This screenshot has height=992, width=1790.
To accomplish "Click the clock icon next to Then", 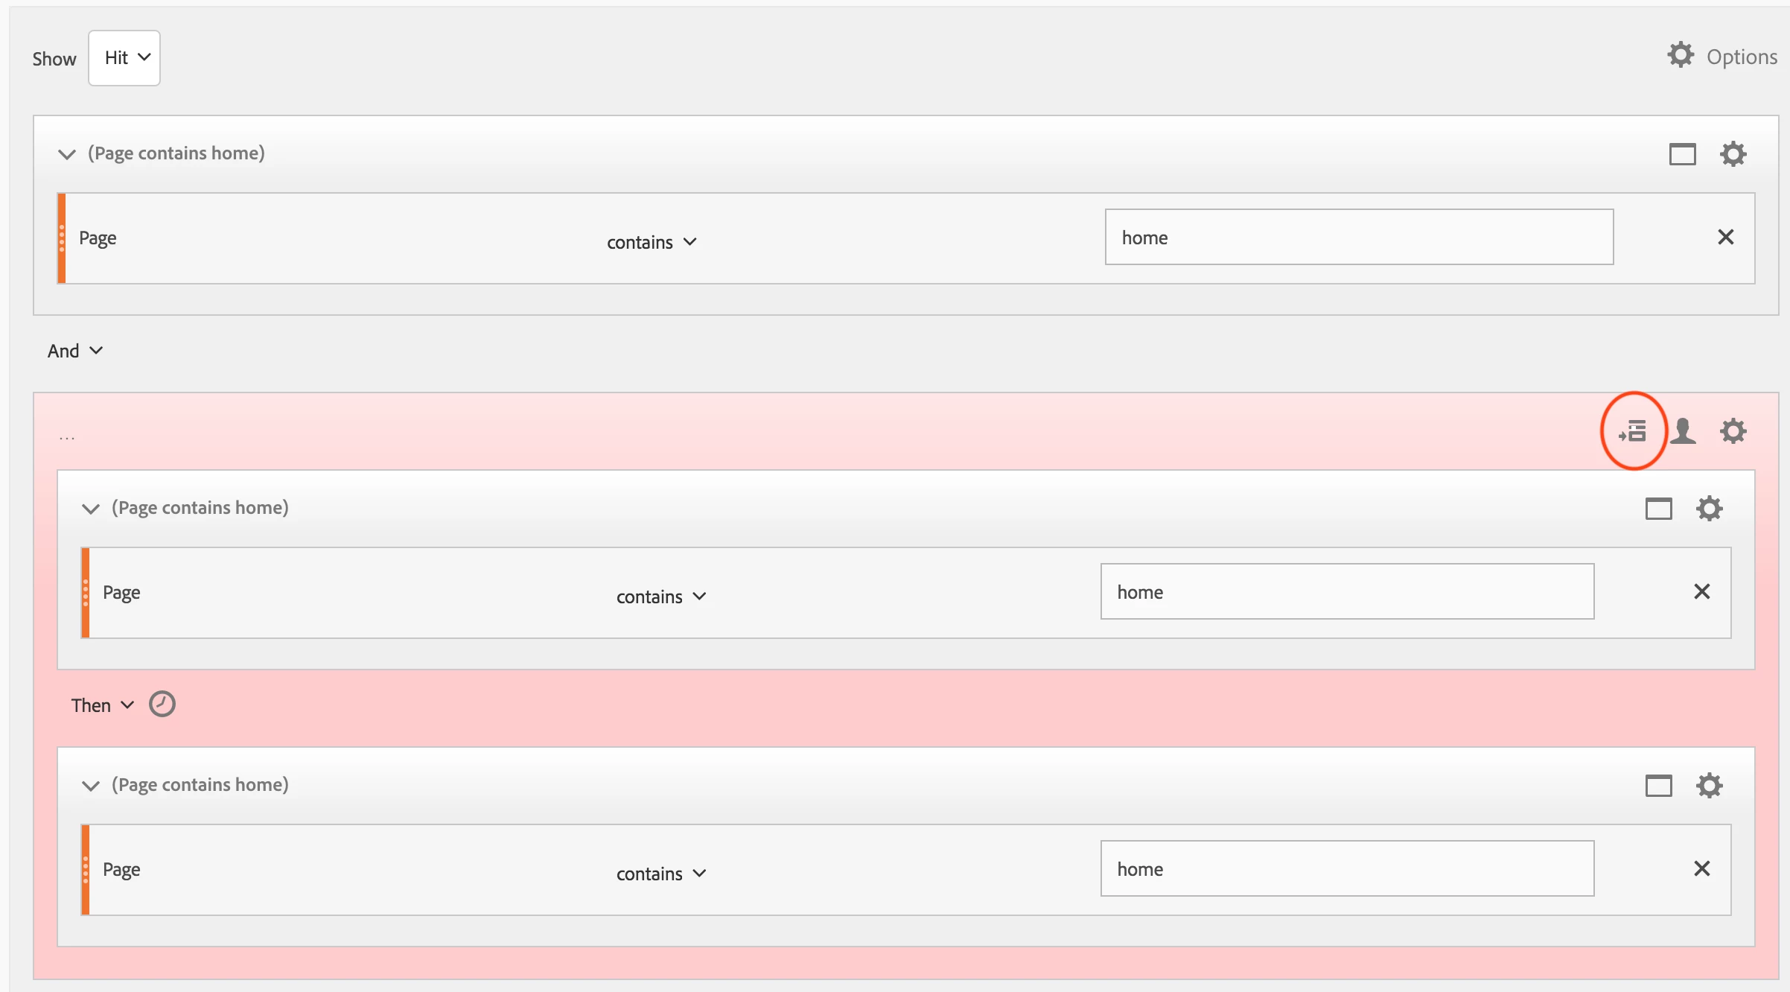I will coord(162,705).
